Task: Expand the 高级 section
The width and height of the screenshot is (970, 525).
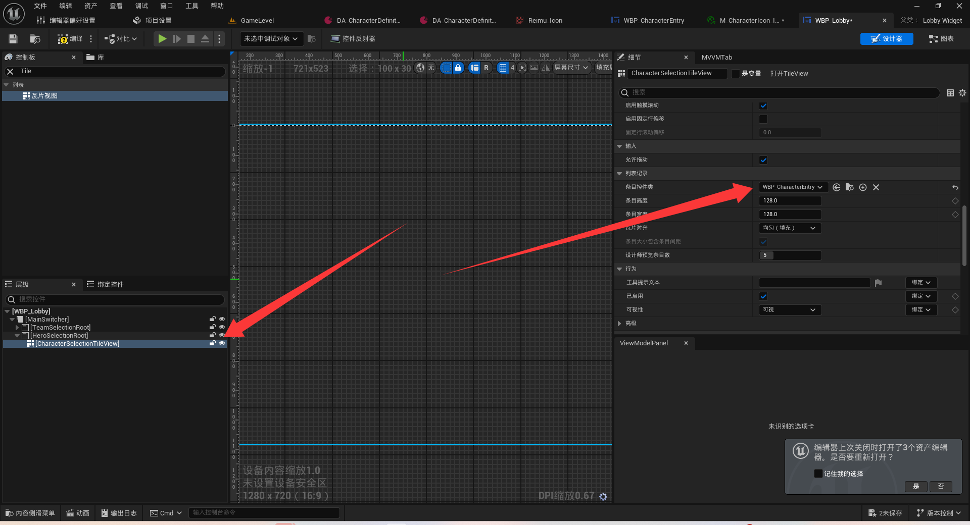Action: 620,324
